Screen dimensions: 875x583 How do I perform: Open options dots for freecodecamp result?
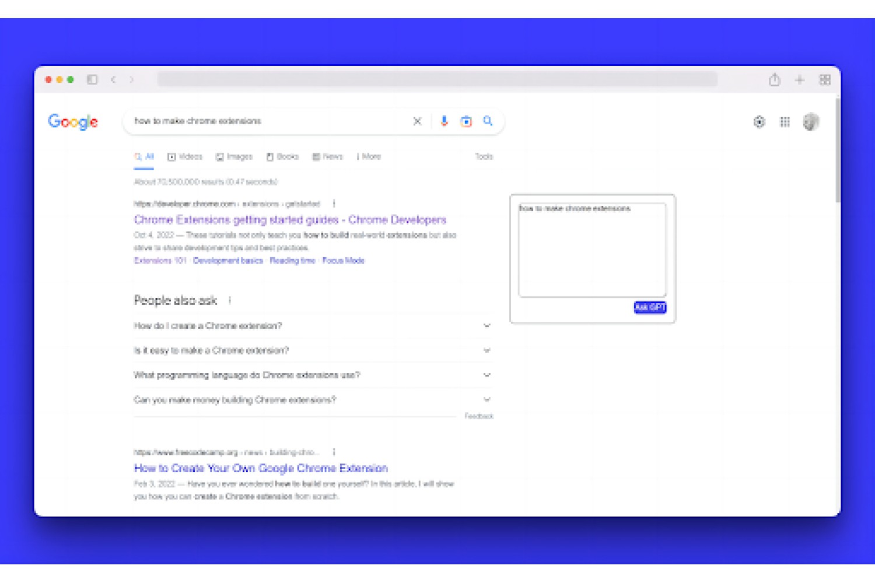tap(334, 452)
